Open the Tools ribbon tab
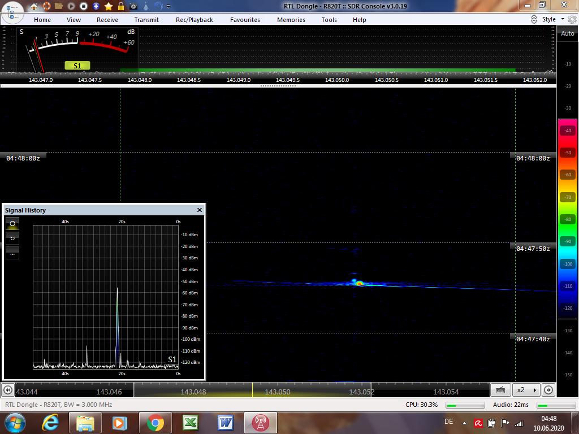Viewport: 579px width, 434px height. click(x=329, y=20)
